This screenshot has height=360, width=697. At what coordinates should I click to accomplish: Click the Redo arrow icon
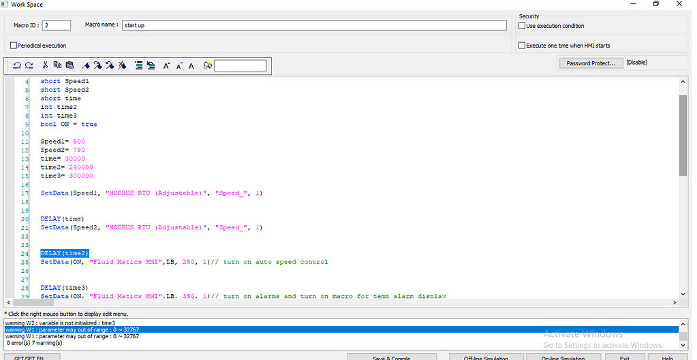pyautogui.click(x=29, y=66)
